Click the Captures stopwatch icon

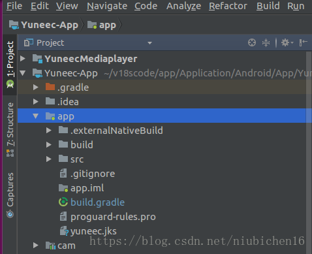pos(10,214)
